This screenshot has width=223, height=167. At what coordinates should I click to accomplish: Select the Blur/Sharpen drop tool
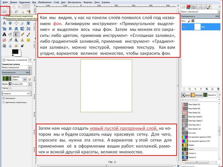click(x=11, y=46)
